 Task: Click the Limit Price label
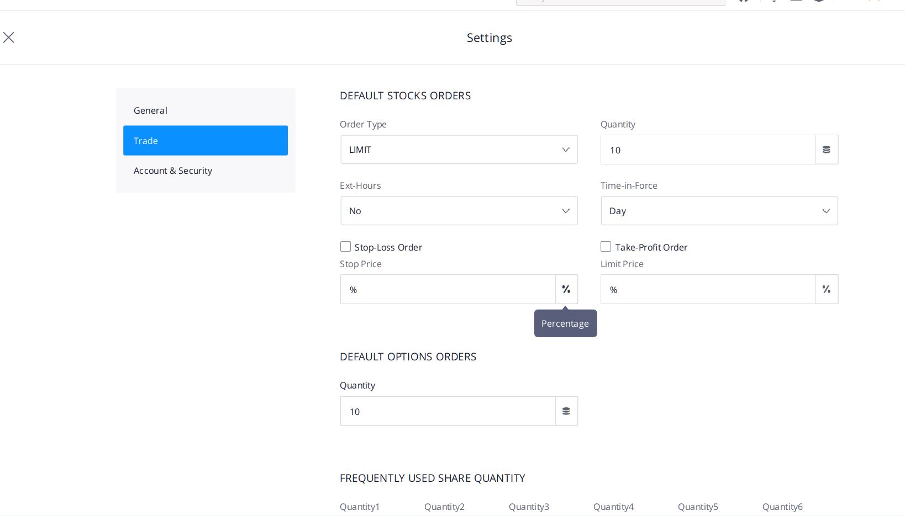pyautogui.click(x=622, y=264)
